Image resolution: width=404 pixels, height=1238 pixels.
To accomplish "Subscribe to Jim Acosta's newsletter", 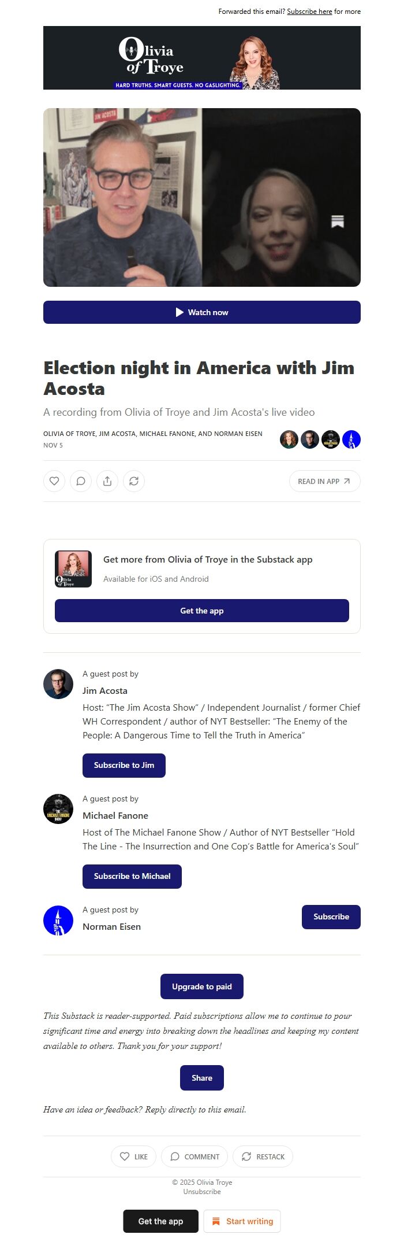I will coord(124,765).
